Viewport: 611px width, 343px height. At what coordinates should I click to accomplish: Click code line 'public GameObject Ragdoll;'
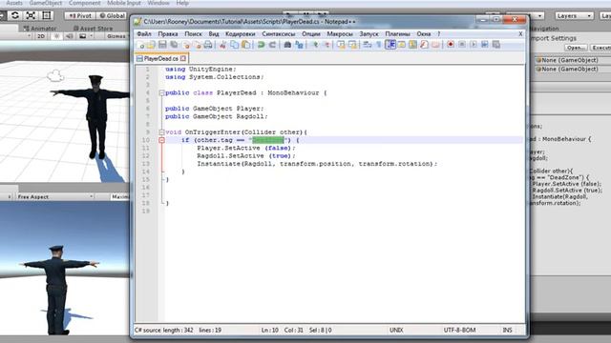coord(217,116)
